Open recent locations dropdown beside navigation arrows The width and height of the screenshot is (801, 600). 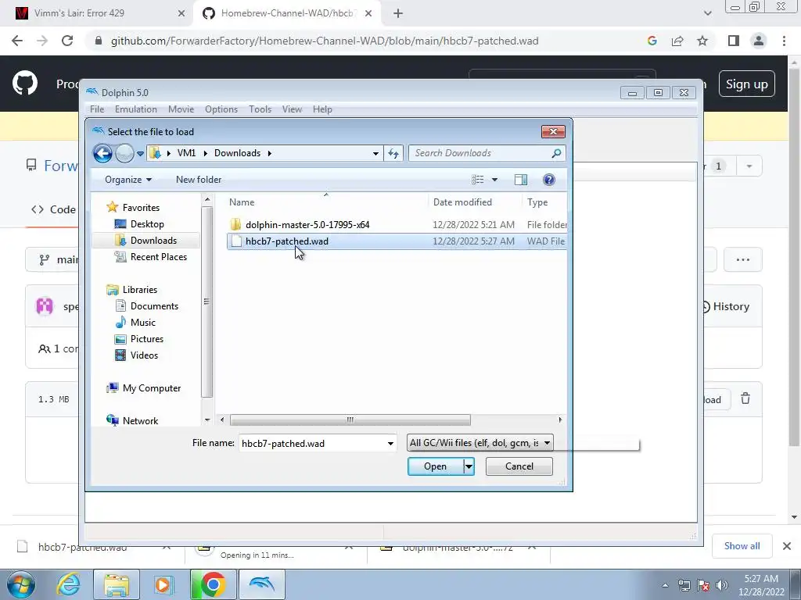(x=140, y=154)
